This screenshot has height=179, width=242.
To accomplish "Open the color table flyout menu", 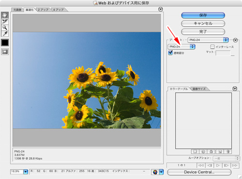I will 235,89.
